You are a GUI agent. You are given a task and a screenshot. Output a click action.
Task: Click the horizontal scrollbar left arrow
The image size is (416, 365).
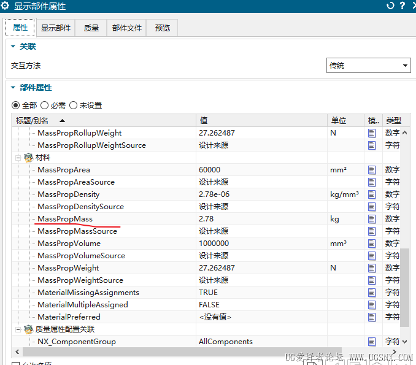[x=18, y=352]
